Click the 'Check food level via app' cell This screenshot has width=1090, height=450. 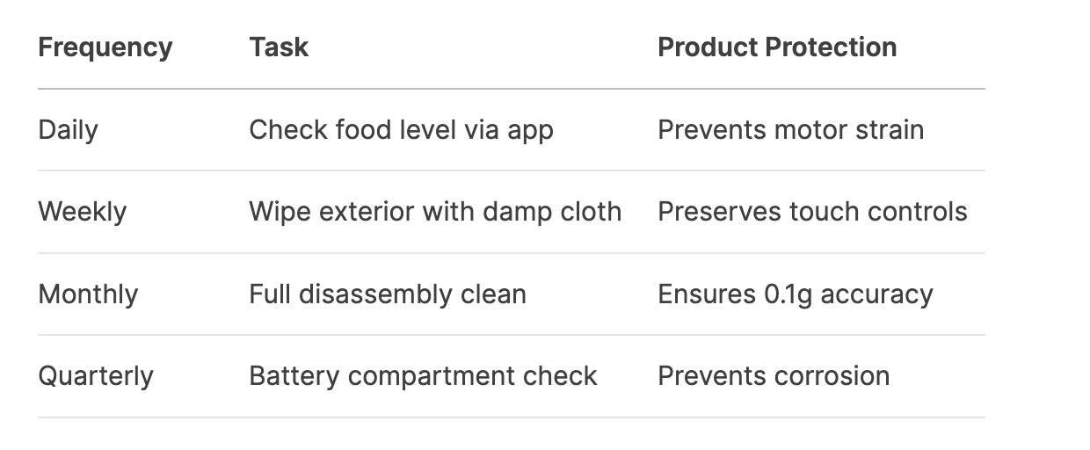[401, 130]
